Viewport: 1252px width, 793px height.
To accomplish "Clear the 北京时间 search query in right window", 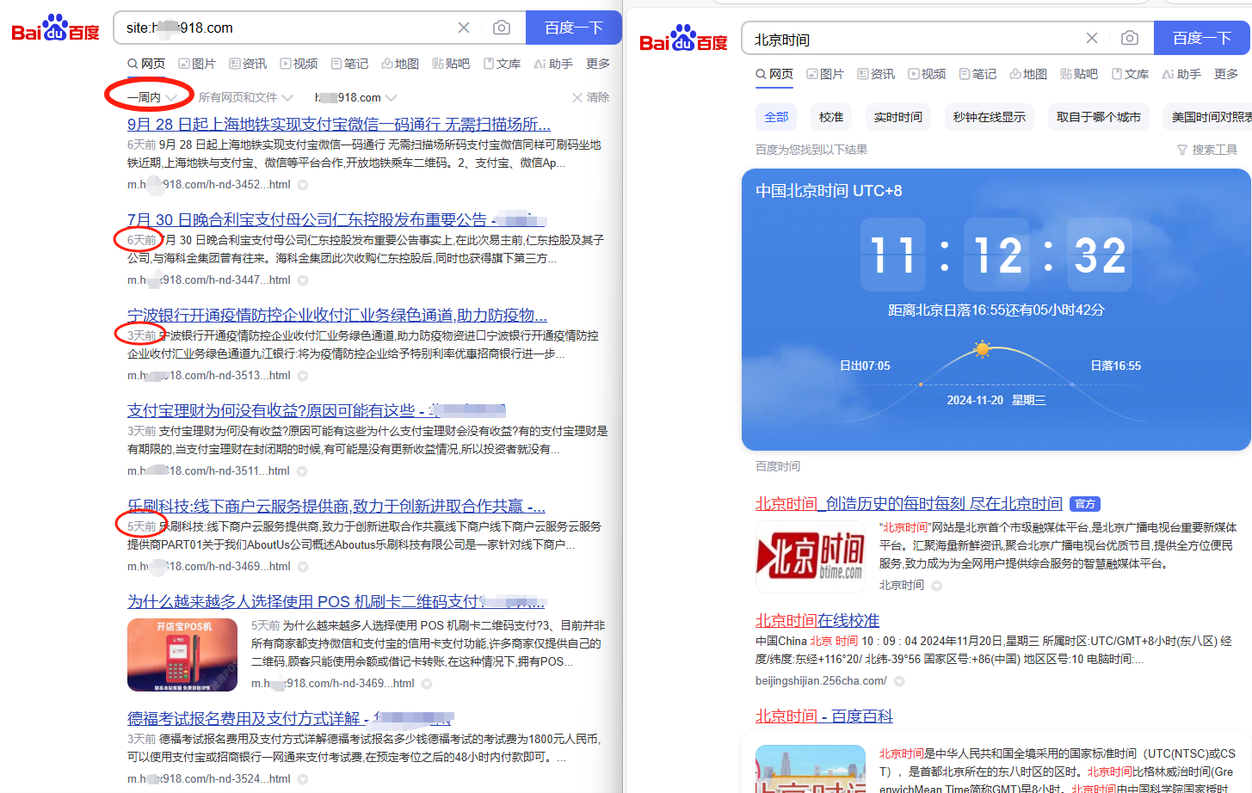I will (1092, 38).
